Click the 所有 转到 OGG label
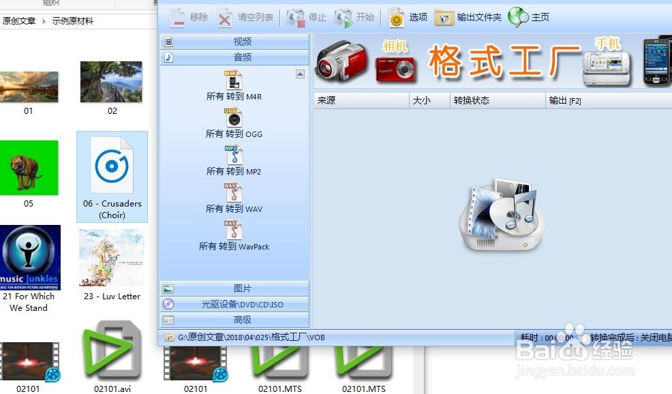The width and height of the screenshot is (672, 394). (x=234, y=134)
